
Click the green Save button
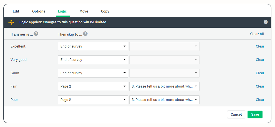pyautogui.click(x=255, y=114)
